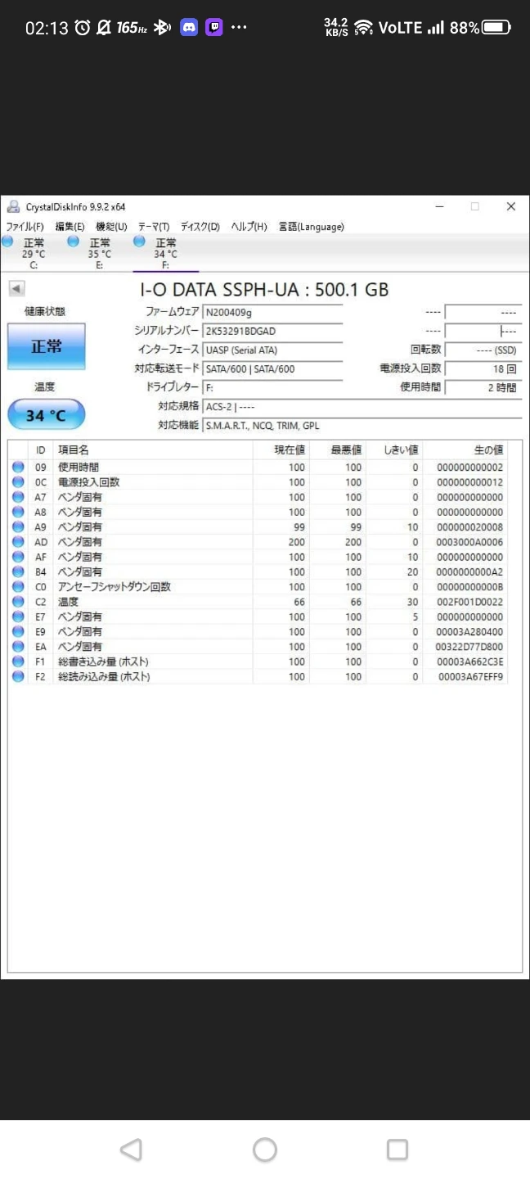Click the features field S.M.A.R.T., NCQ, TRIM, GPL
This screenshot has width=530, height=1179.
362,425
